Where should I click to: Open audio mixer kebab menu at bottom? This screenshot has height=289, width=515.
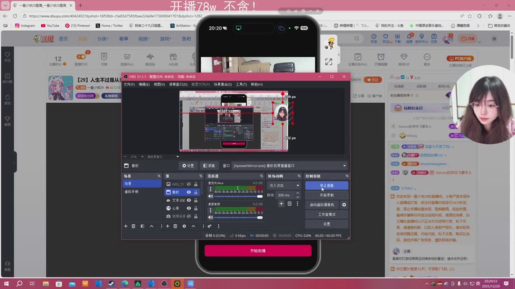pos(218,226)
